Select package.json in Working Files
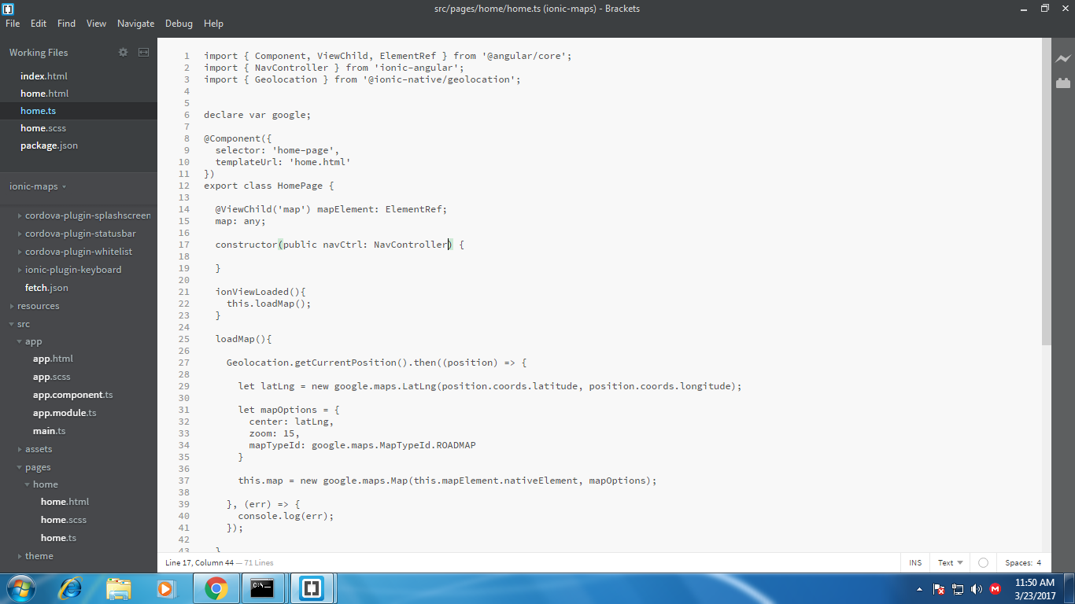This screenshot has height=604, width=1075. click(49, 145)
